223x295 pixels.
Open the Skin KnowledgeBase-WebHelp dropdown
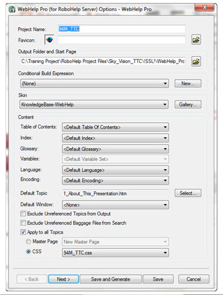94,104
